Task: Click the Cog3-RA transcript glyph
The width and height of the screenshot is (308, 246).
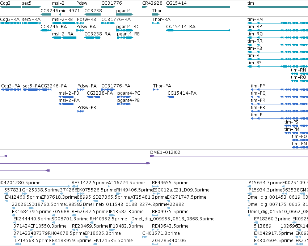Action: pyautogui.click(x=10, y=23)
